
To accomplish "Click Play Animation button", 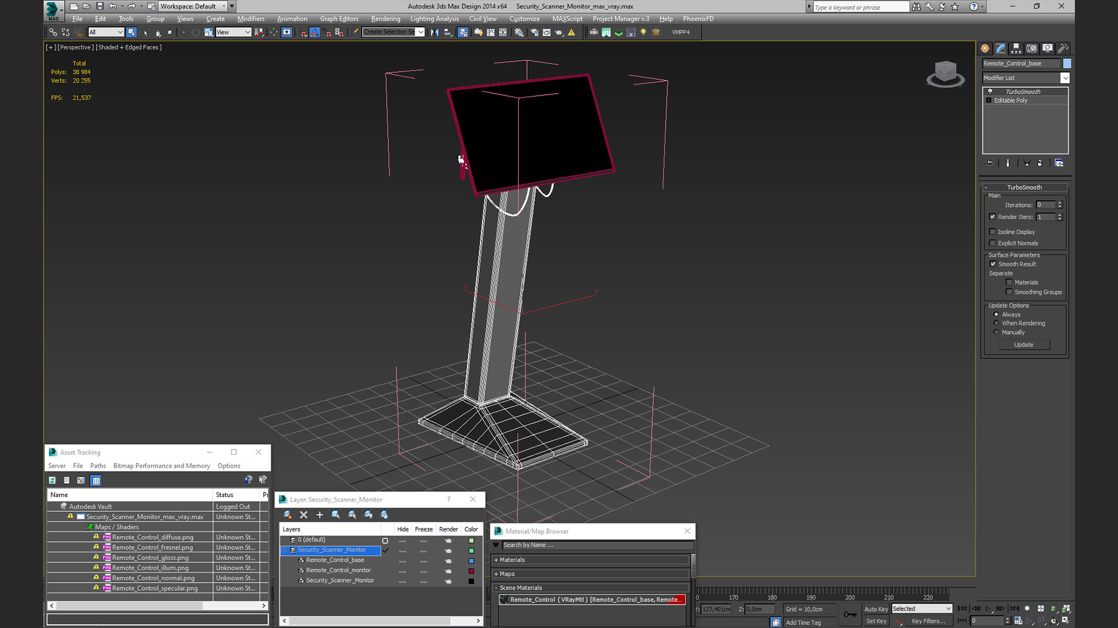I will pyautogui.click(x=988, y=609).
